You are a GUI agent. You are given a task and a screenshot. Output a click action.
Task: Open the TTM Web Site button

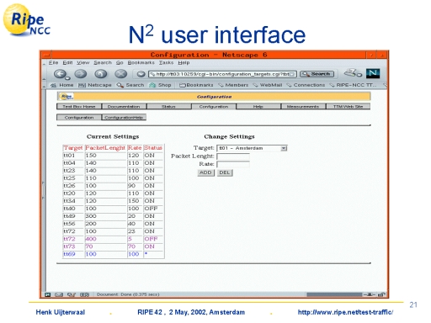348,107
